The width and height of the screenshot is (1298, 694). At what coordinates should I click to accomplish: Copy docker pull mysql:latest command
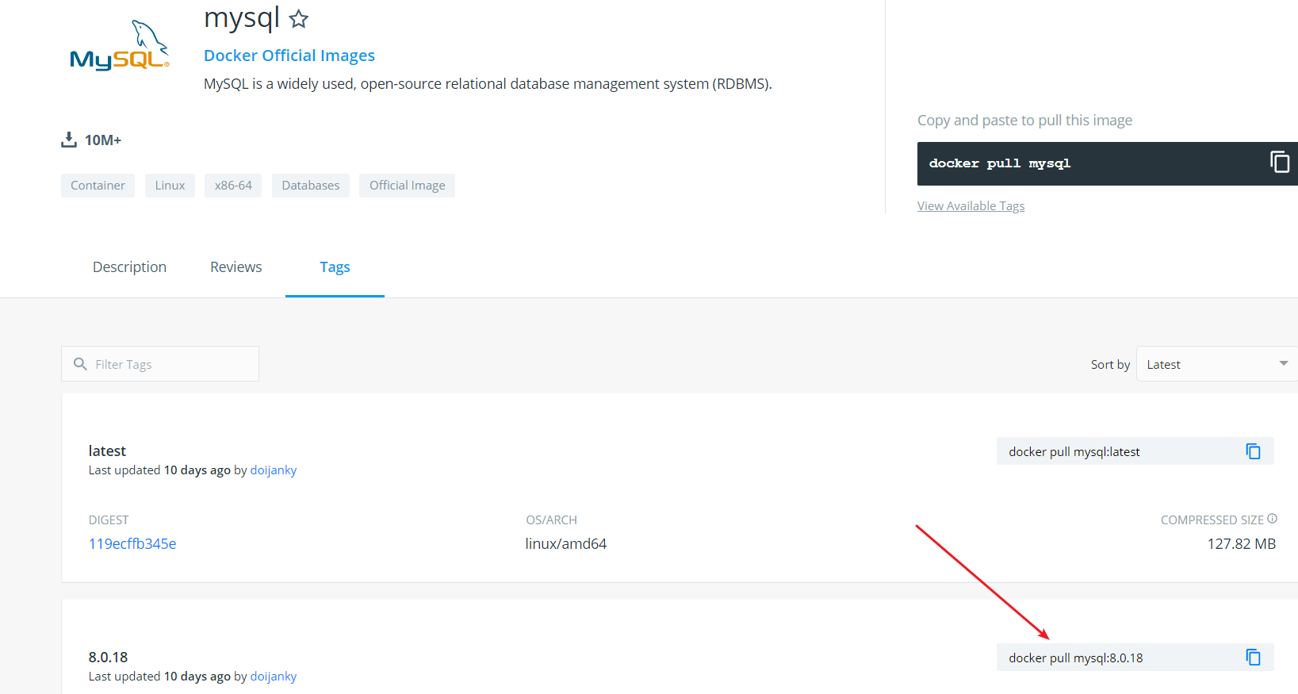coord(1253,451)
